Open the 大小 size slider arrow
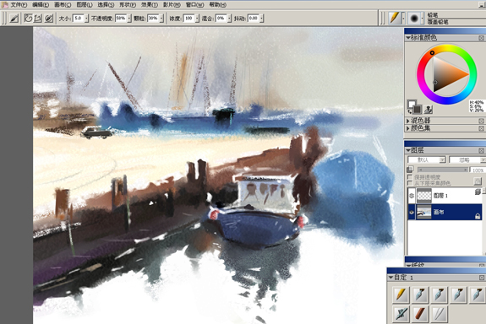 (x=86, y=19)
